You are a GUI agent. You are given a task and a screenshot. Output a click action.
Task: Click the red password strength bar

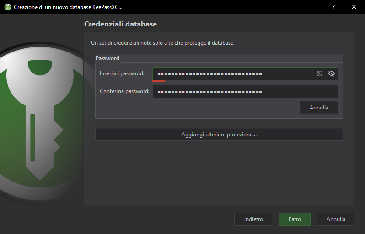pos(159,81)
